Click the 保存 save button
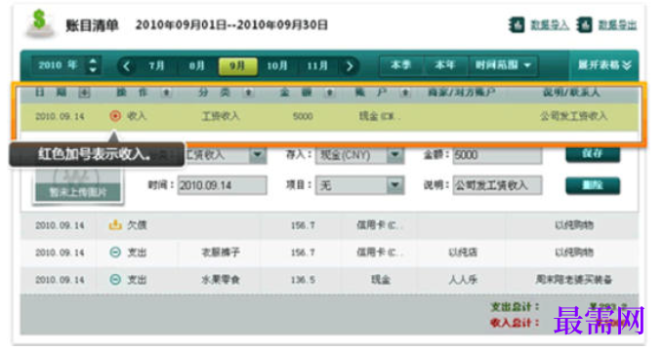Viewport: 663px width, 351px height. coord(593,153)
